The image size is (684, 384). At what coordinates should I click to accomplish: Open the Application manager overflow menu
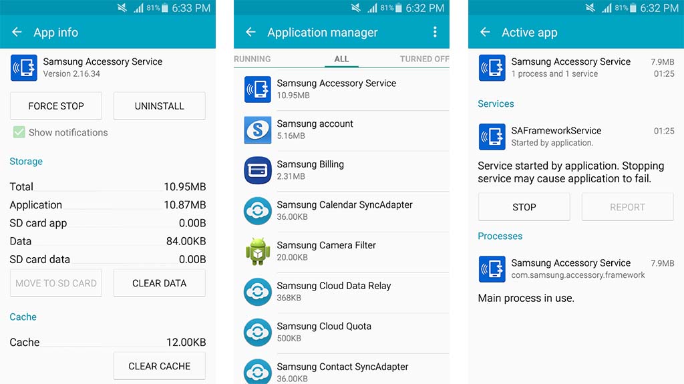pyautogui.click(x=435, y=32)
